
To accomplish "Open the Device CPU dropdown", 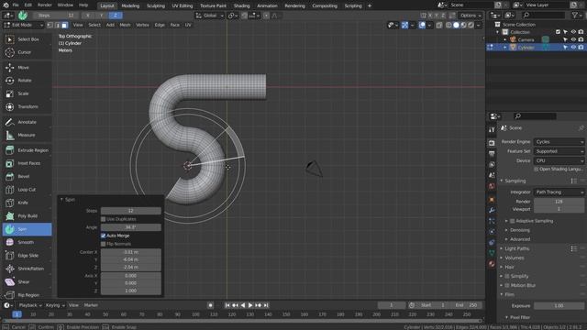I will click(559, 160).
